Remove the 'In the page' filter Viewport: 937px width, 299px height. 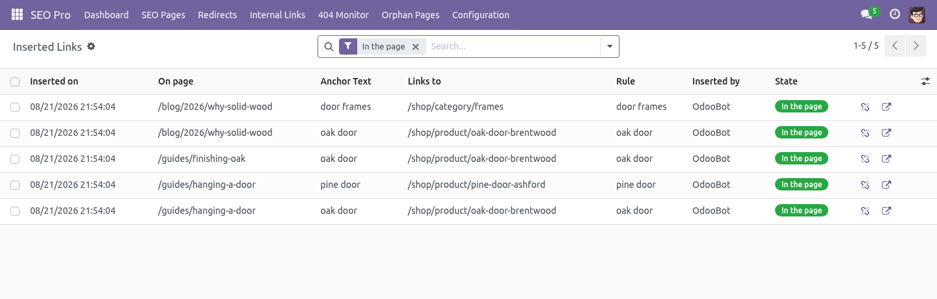coord(416,47)
